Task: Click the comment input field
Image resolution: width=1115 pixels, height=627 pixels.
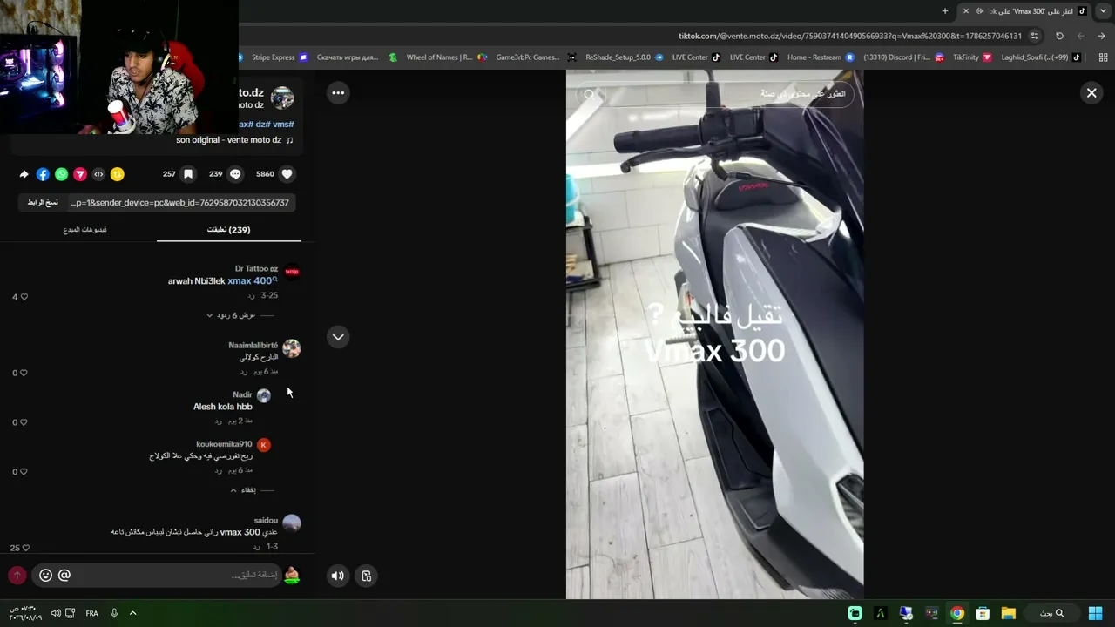Action: [157, 576]
